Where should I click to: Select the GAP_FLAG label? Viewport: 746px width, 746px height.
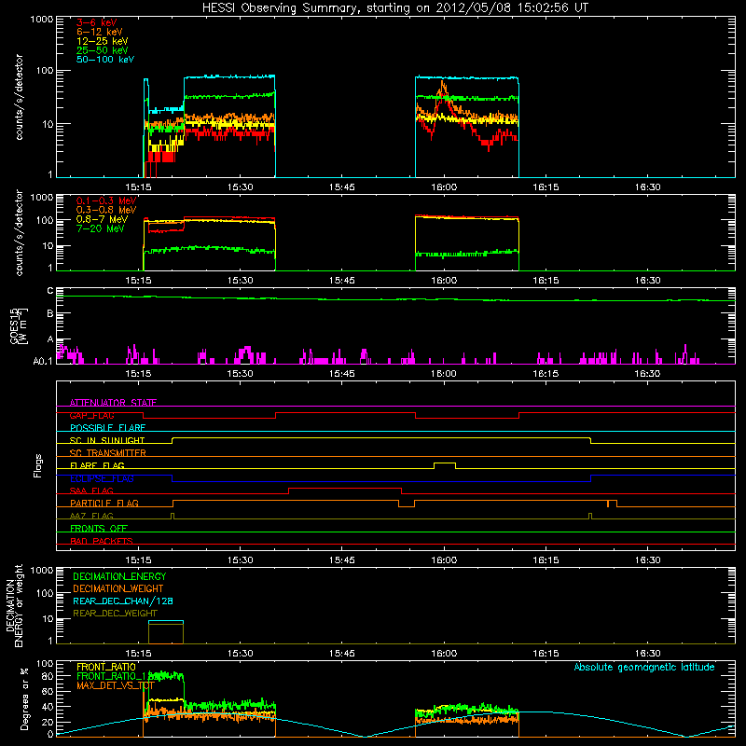(91, 415)
